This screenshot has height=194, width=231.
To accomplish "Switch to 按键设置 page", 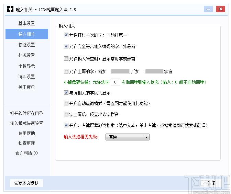I will click(x=27, y=45).
